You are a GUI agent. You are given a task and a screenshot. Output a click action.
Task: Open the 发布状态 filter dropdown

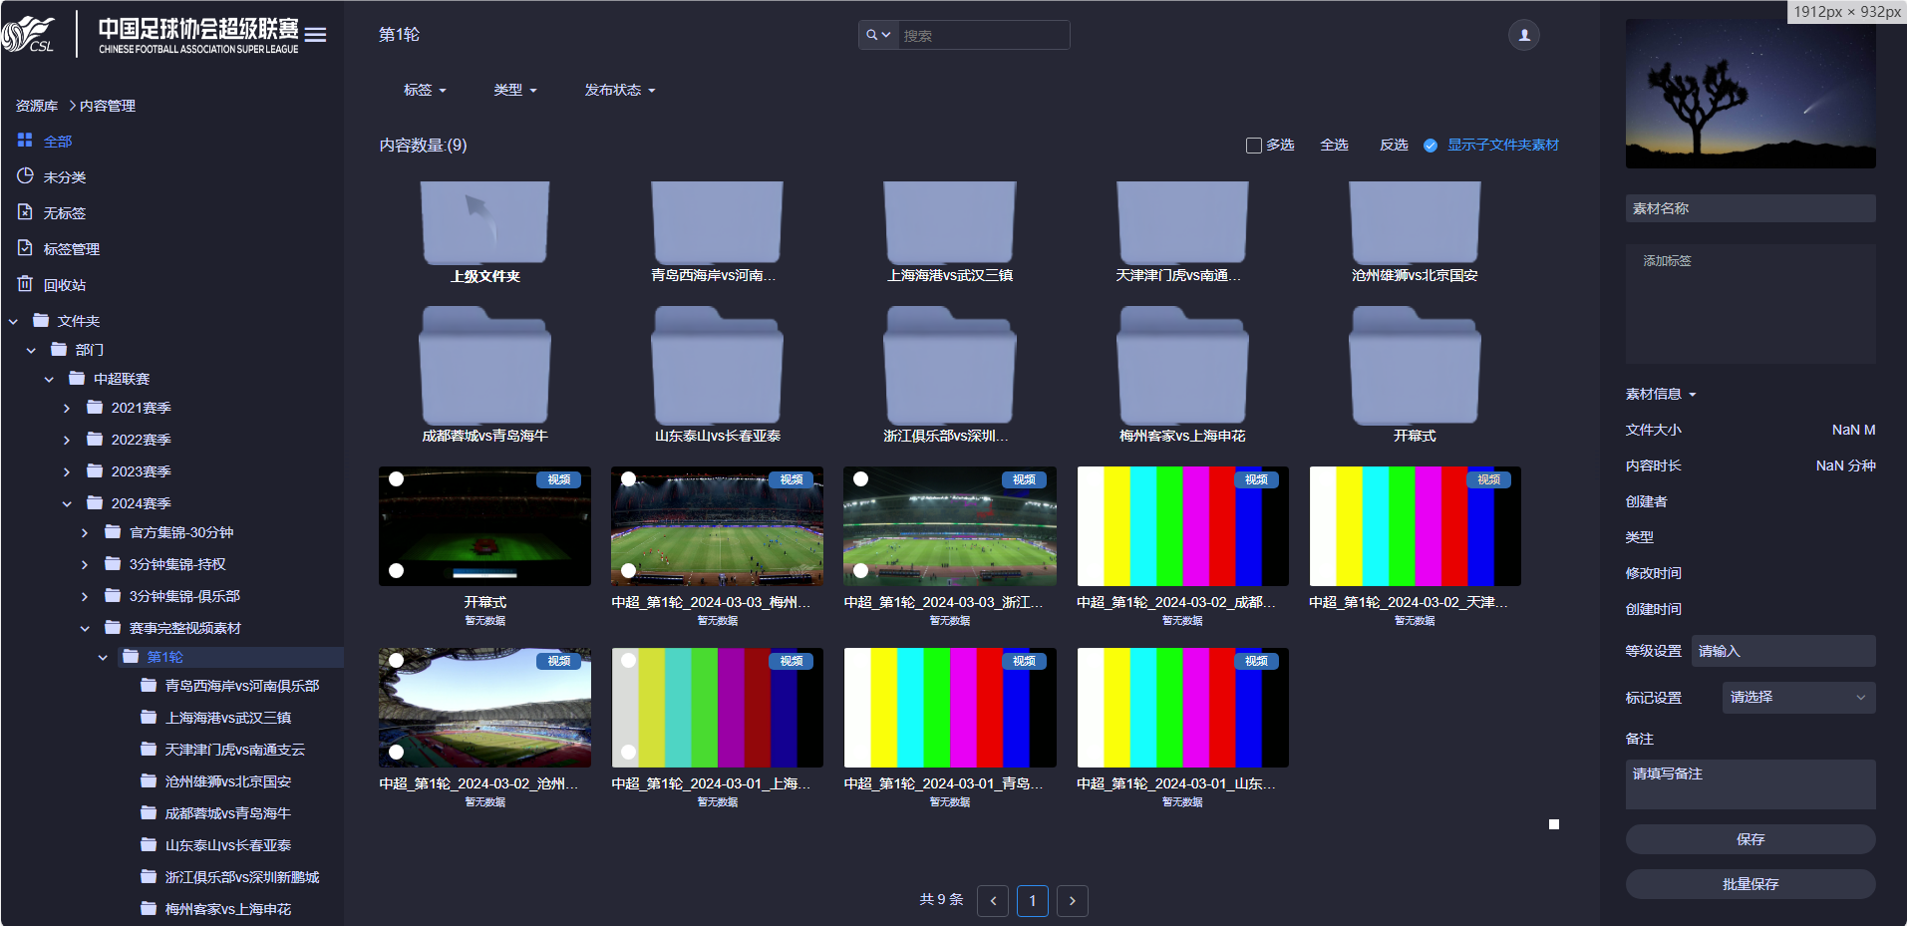(x=620, y=90)
